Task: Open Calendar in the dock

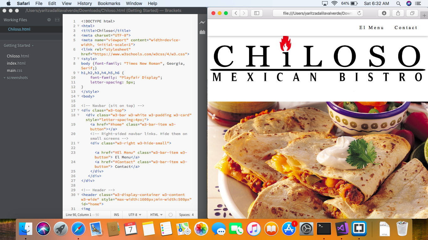Action: pyautogui.click(x=131, y=229)
